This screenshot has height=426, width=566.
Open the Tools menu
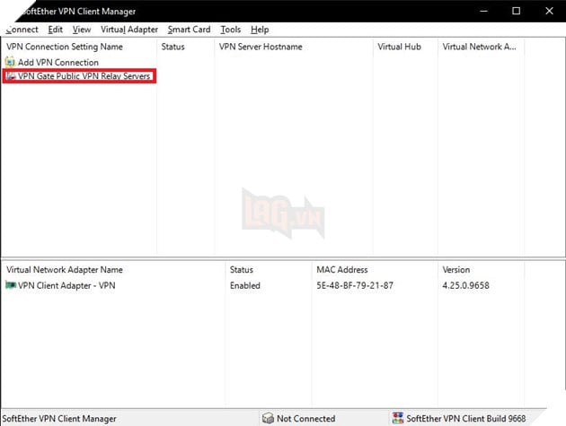coord(231,30)
